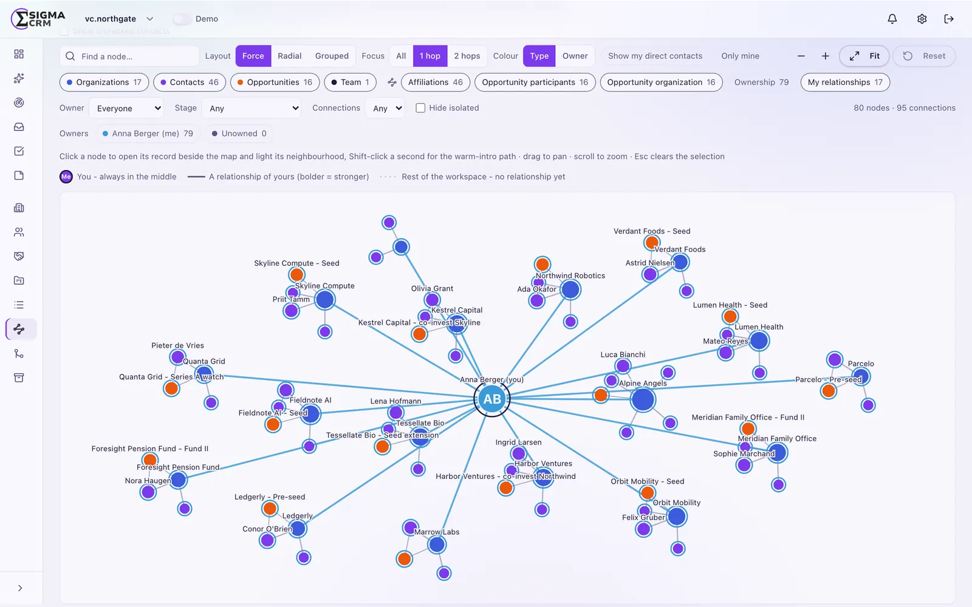The image size is (972, 607).
Task: Toggle Organizations 17 node filter
Action: [104, 82]
